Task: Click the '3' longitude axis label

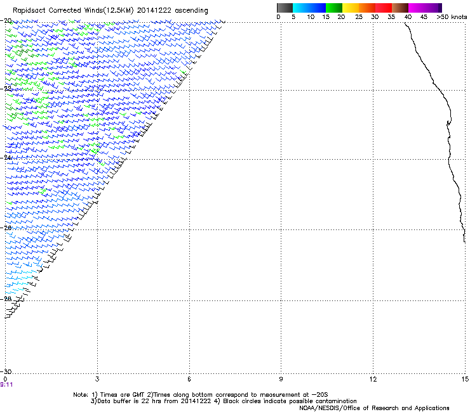Action: pyautogui.click(x=97, y=379)
